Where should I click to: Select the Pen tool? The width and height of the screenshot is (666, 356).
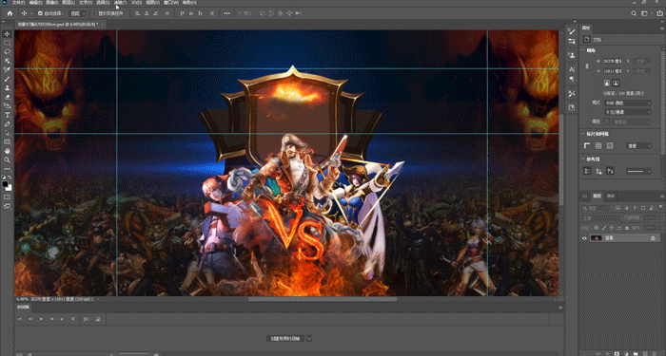[x=8, y=124]
